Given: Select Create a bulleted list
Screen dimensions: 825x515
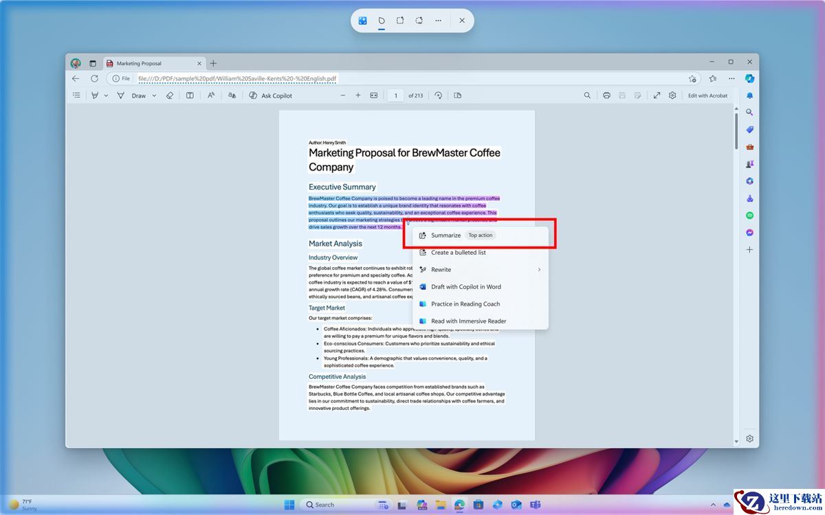Looking at the screenshot, I should 458,253.
